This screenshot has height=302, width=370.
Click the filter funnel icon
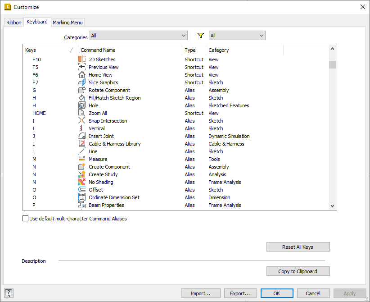coord(200,35)
